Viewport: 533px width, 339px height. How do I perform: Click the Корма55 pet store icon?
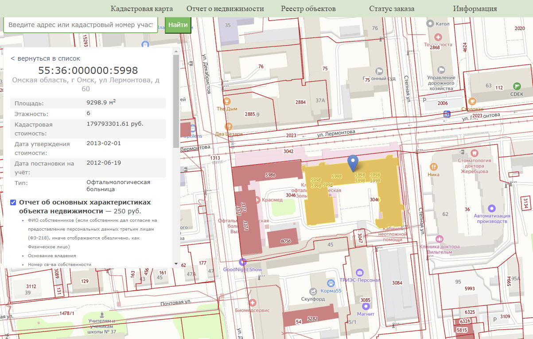(331, 283)
